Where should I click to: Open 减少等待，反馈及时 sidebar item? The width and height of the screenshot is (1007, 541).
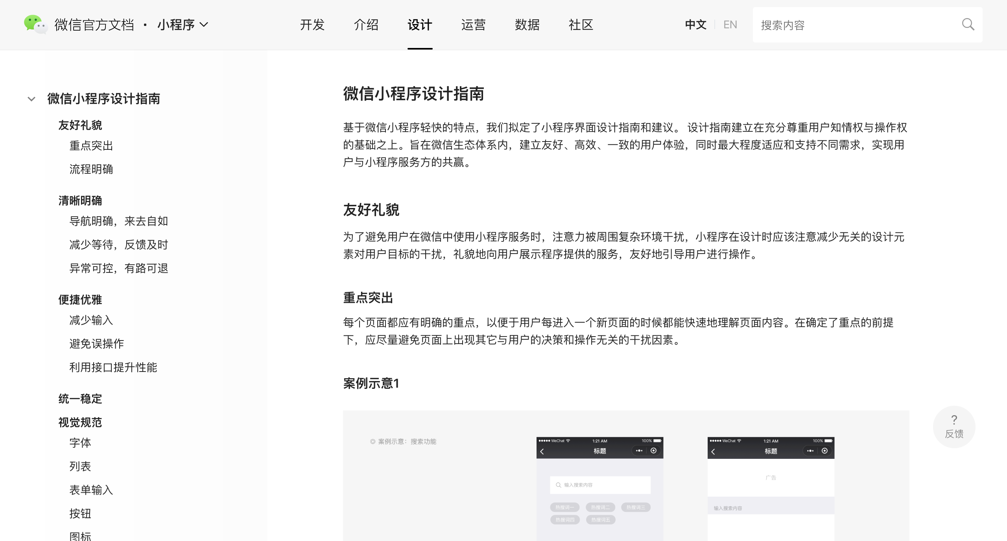tap(119, 245)
